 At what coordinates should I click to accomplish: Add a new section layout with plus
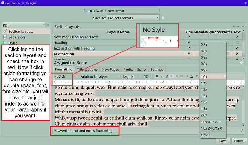pyautogui.click(x=234, y=26)
